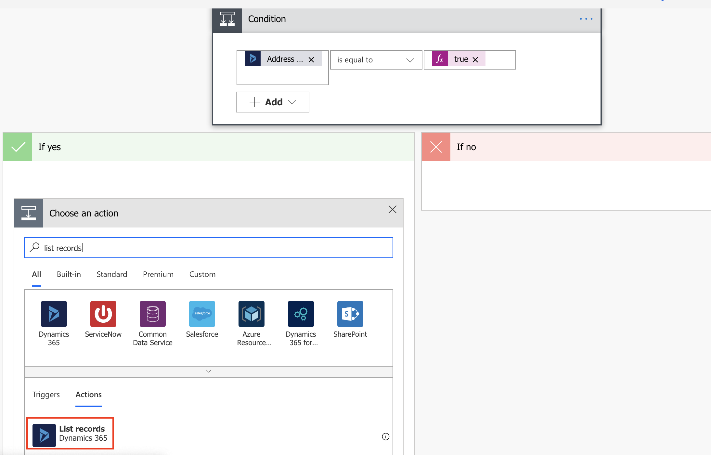Select the Built-in tab
This screenshot has height=455, width=711.
(69, 274)
